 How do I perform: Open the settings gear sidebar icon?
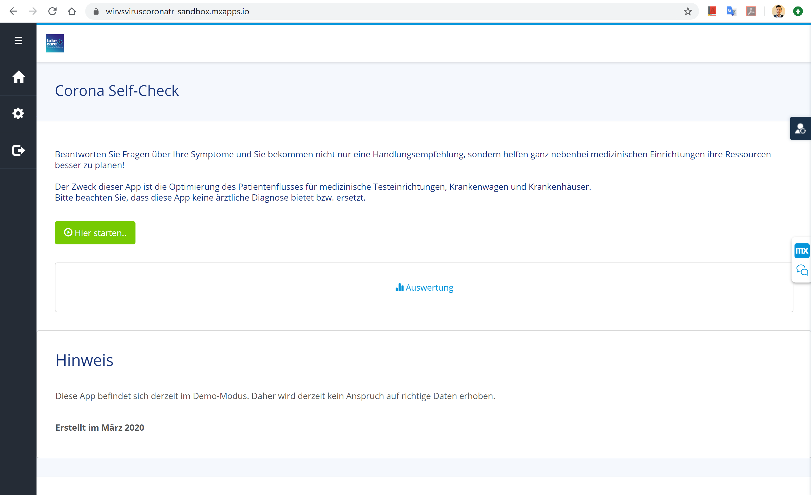click(18, 114)
